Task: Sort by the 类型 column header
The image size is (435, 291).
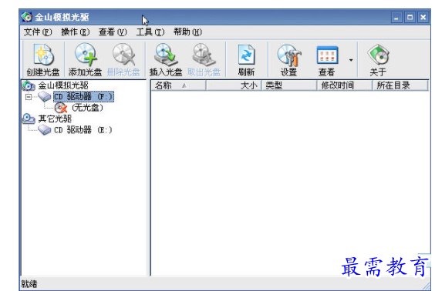Action: tap(288, 85)
